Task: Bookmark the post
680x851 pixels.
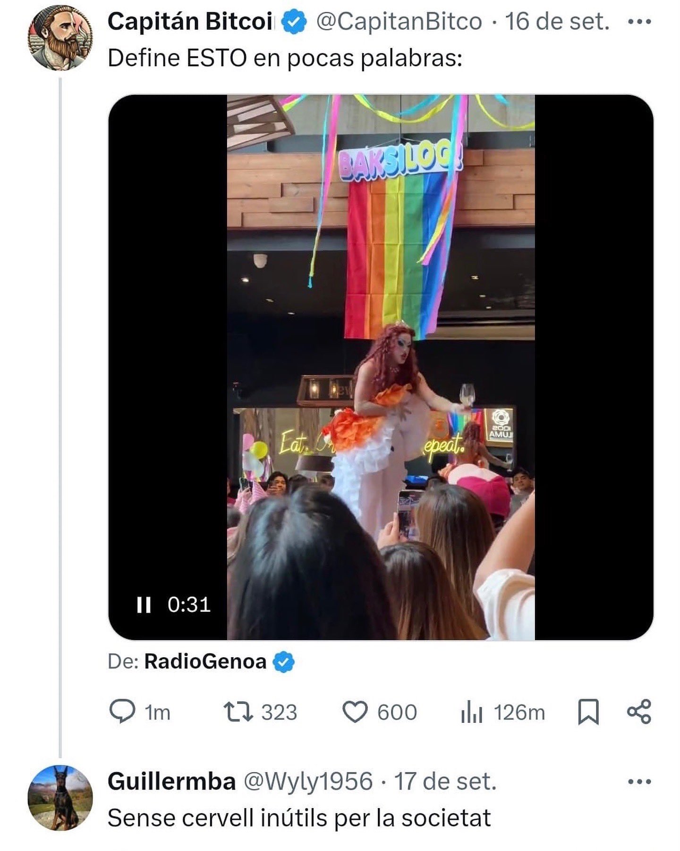Action: point(588,712)
